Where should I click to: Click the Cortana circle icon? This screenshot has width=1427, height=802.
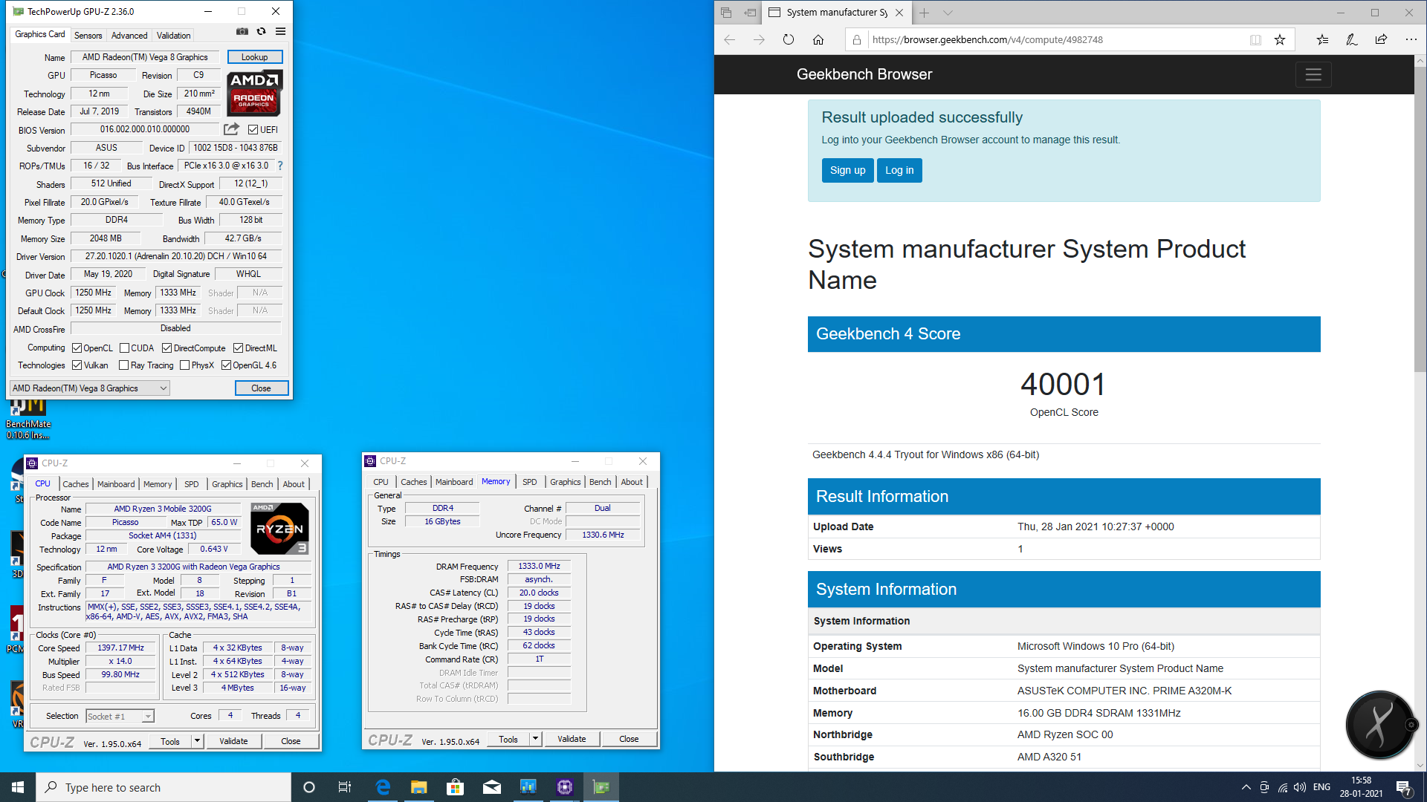(309, 787)
